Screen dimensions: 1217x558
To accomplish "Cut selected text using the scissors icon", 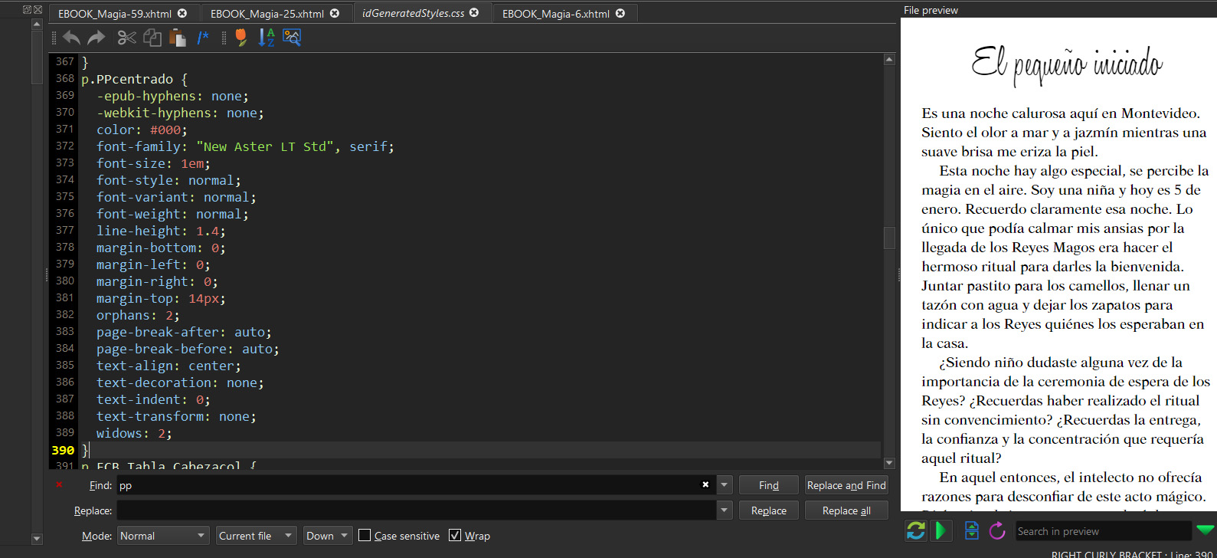I will [x=127, y=38].
